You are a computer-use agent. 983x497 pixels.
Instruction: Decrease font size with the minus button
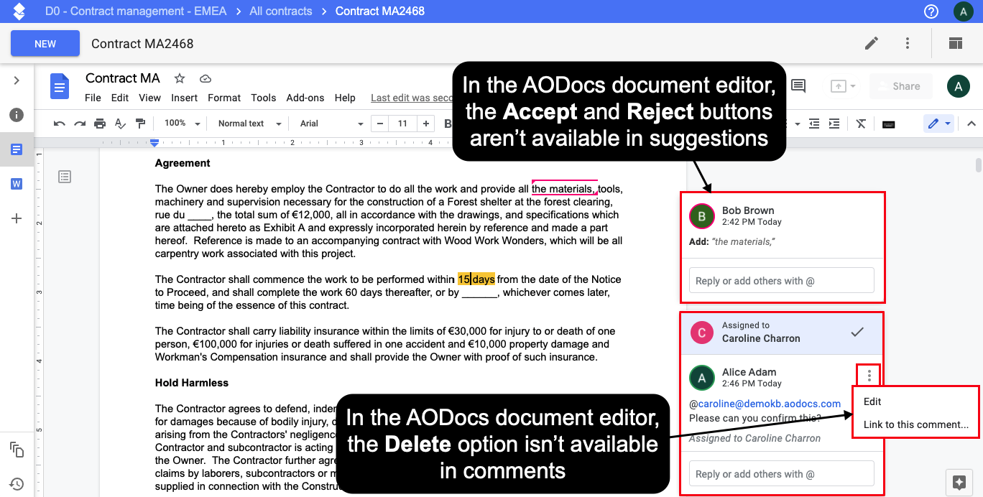point(379,124)
